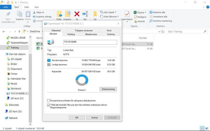Select Invertera markering in the ribbon
This screenshot has height=131, width=210.
coord(151,21)
